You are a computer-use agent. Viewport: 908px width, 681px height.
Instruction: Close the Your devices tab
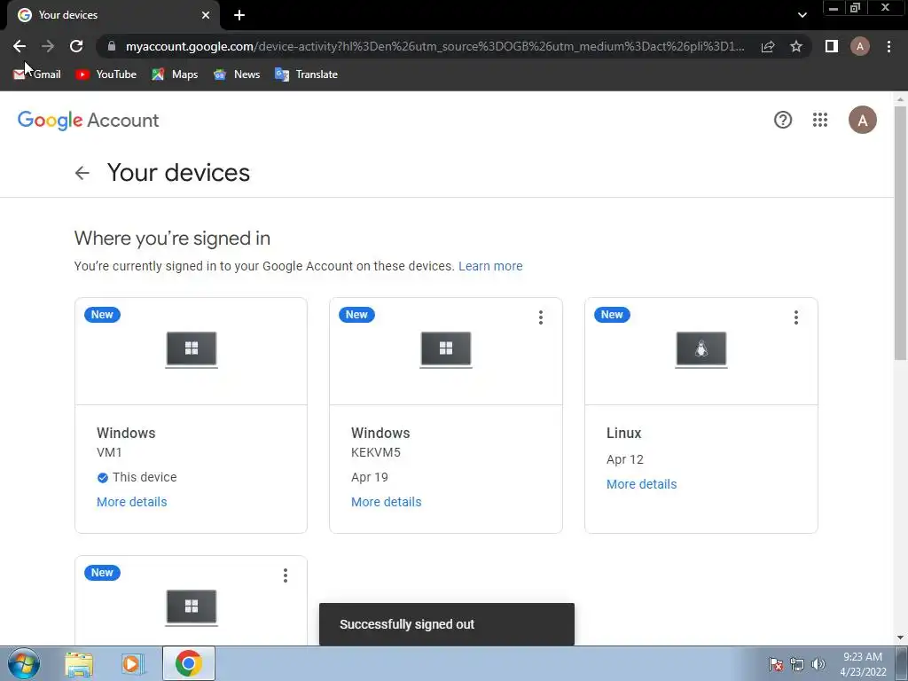[206, 15]
